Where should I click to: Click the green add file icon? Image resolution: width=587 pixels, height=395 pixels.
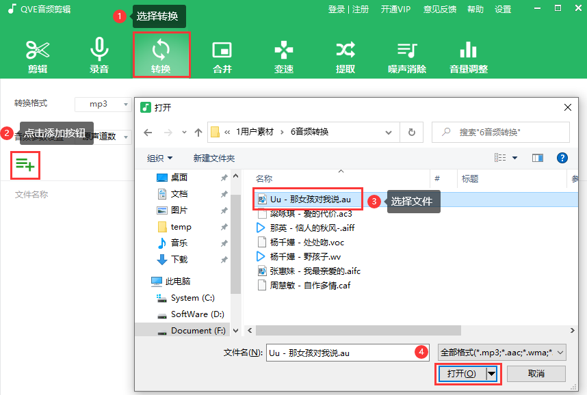(25, 164)
